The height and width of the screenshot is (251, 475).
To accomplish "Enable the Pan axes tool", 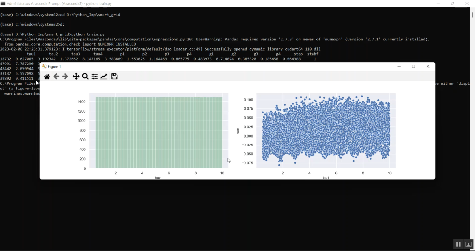I will click(76, 77).
